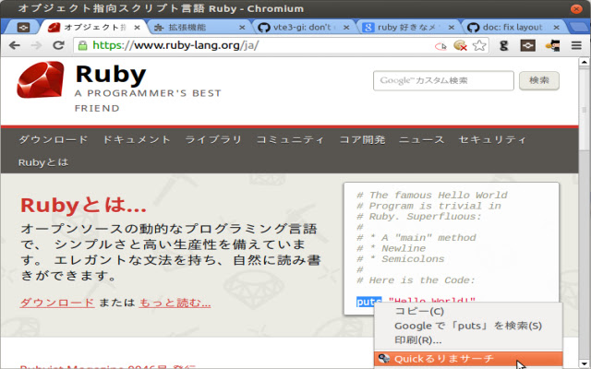Open the Chromium hamburger menu
The width and height of the screenshot is (591, 369).
pos(576,45)
